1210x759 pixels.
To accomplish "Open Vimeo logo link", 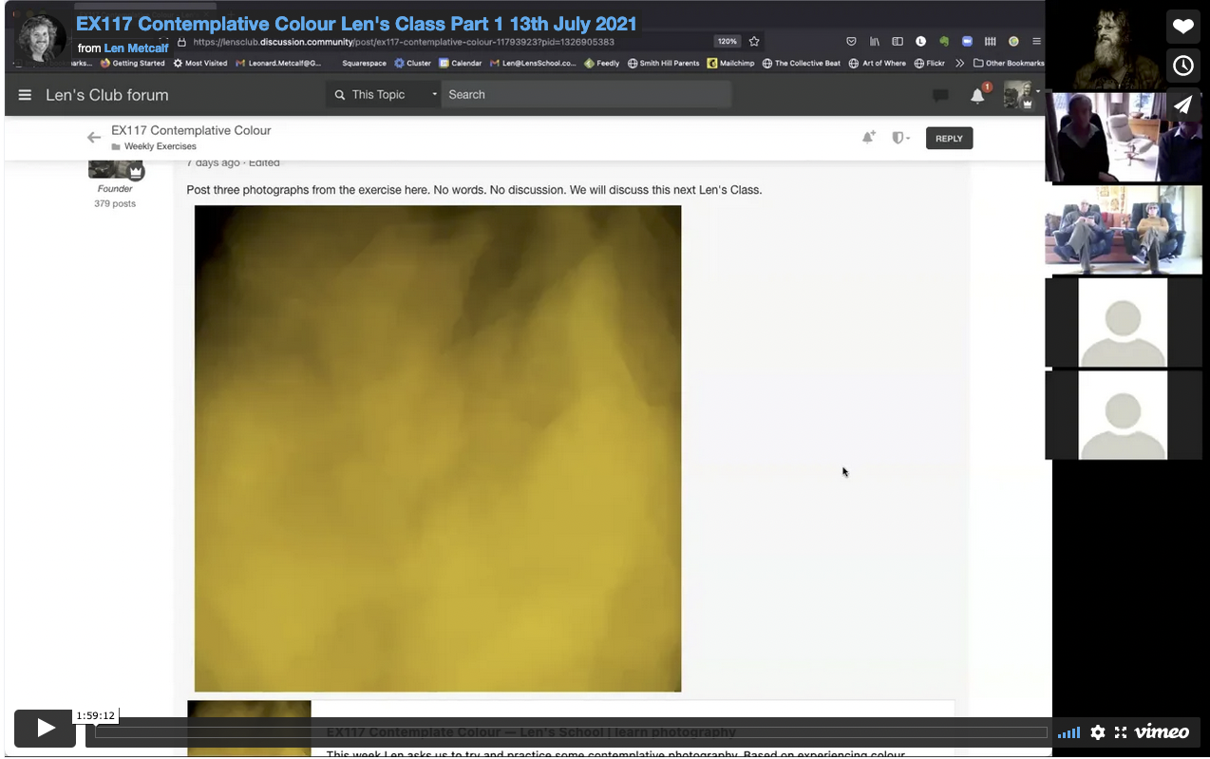I will point(1163,731).
